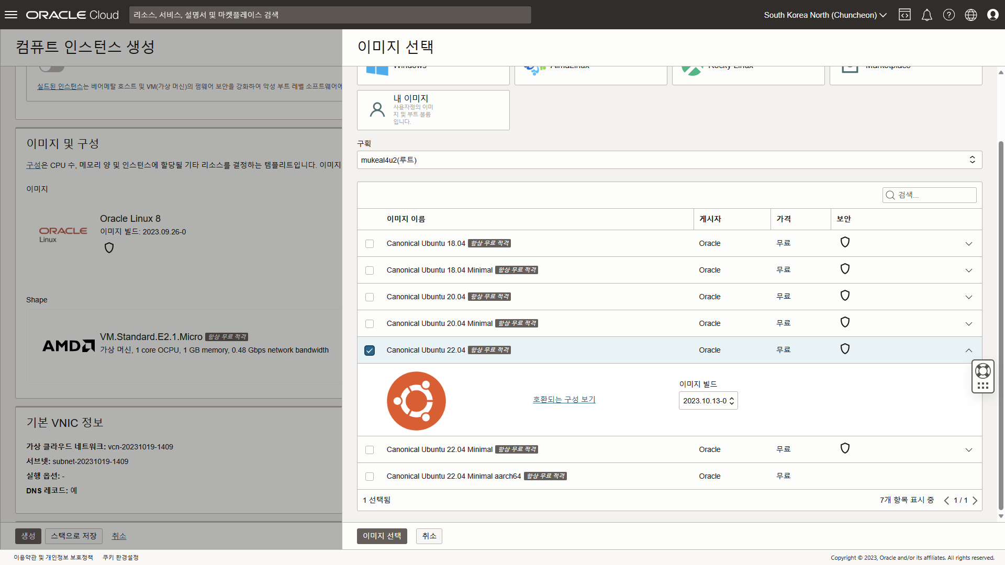1005x565 pixels.
Task: Go to next page of image list
Action: (975, 501)
